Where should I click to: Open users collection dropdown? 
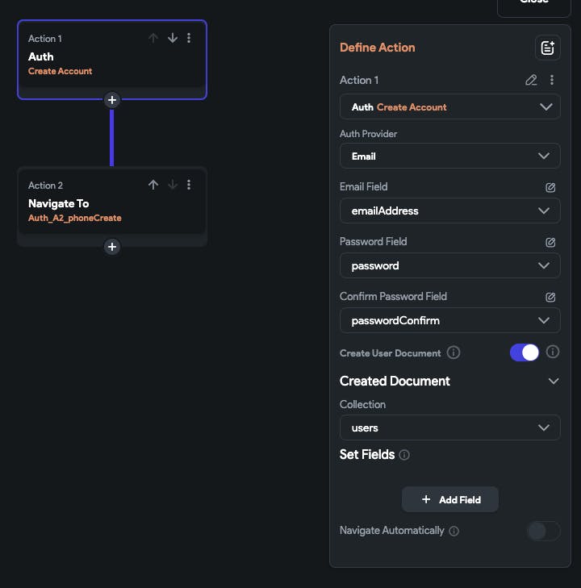click(x=450, y=427)
